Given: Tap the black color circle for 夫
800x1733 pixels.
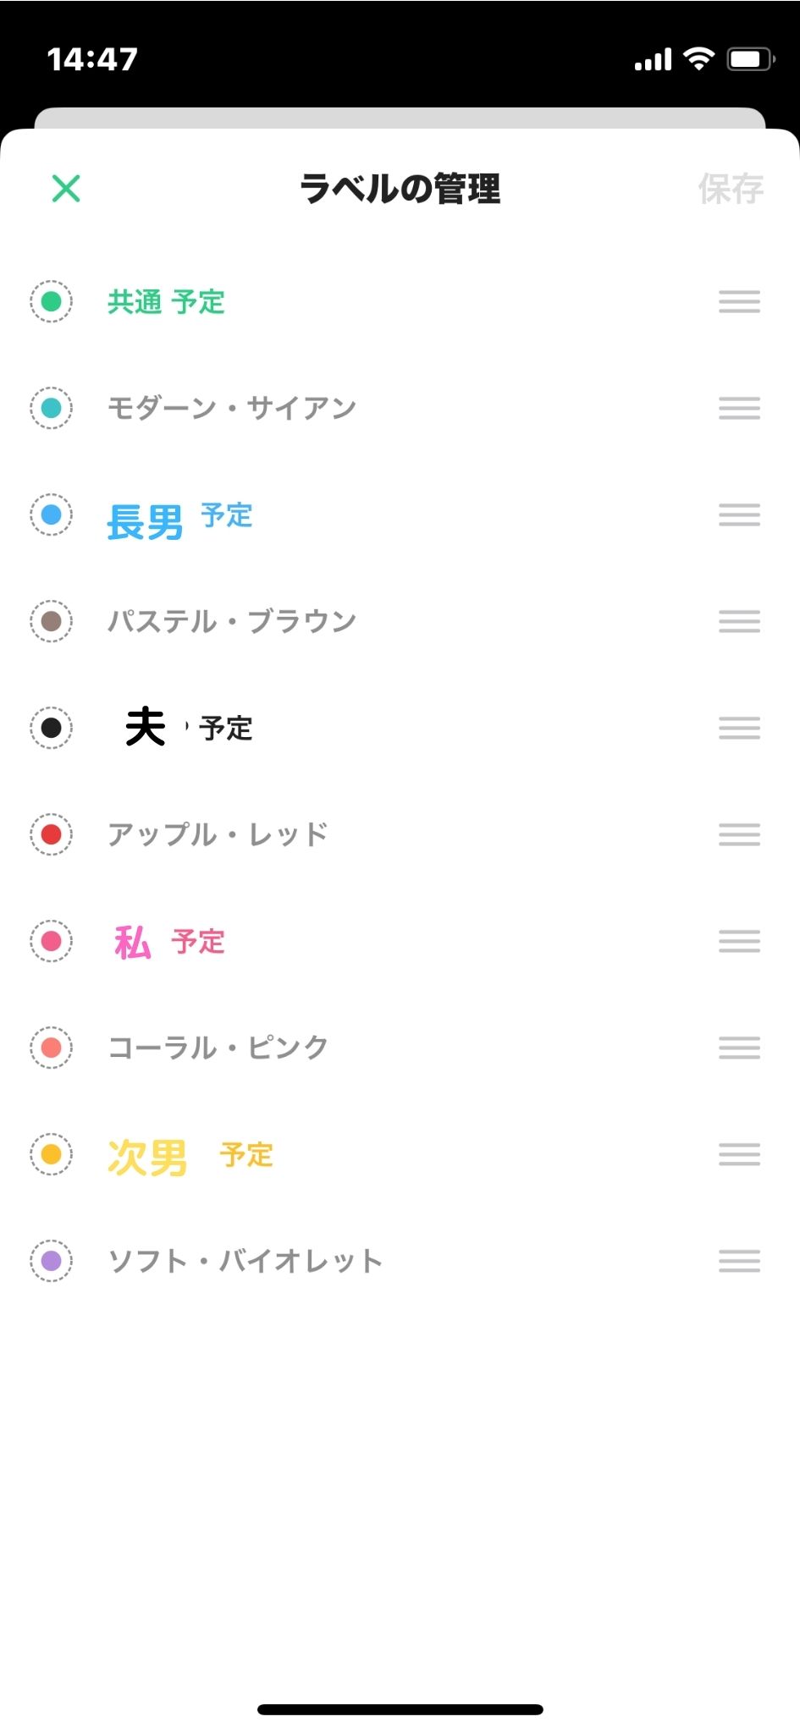Looking at the screenshot, I should (x=52, y=728).
